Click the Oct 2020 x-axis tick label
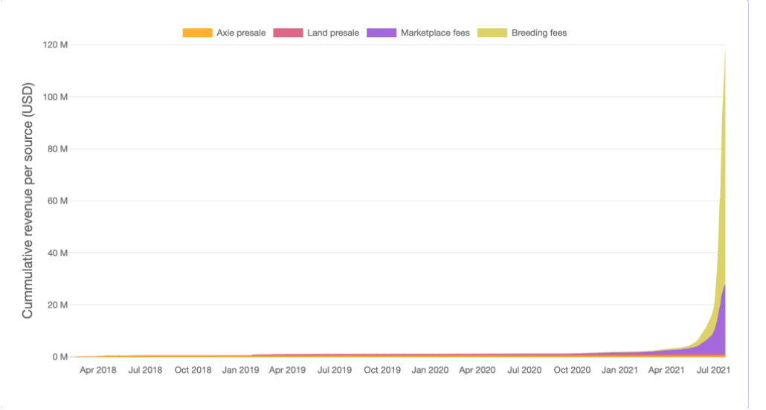This screenshot has height=410, width=766. pos(572,370)
